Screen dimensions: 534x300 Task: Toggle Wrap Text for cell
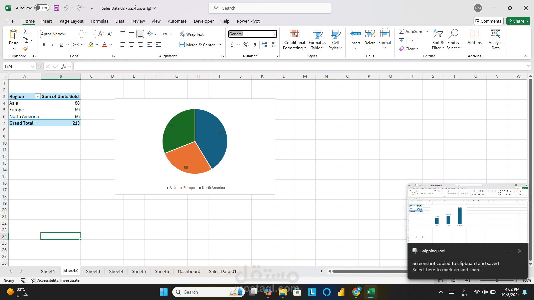(x=192, y=34)
